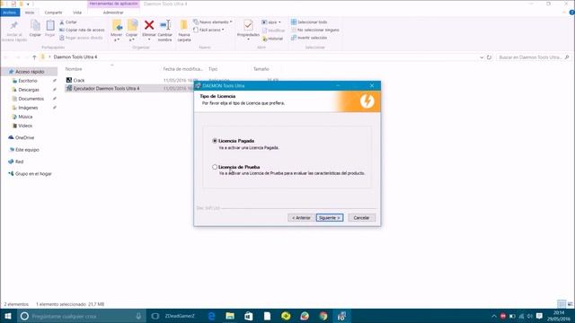Click the Anterior button in the installer
575x323 pixels.
[x=301, y=217]
